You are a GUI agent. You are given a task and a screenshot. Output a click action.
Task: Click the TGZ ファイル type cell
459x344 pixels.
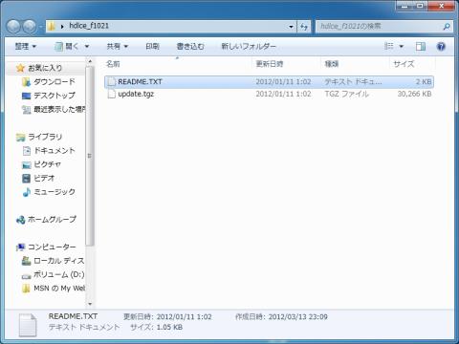347,94
